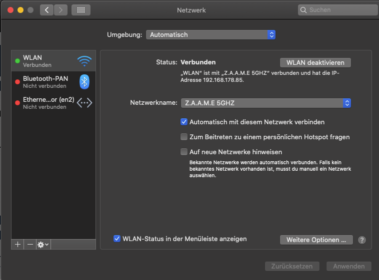This screenshot has height=280, width=379.
Task: Show all preferences grid icon
Action: tap(81, 10)
